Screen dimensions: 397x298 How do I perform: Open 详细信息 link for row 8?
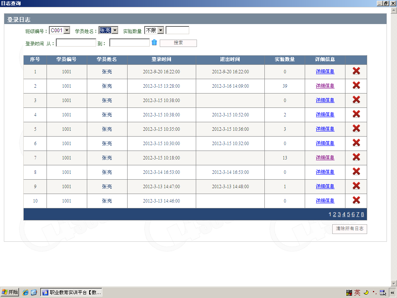click(x=325, y=172)
